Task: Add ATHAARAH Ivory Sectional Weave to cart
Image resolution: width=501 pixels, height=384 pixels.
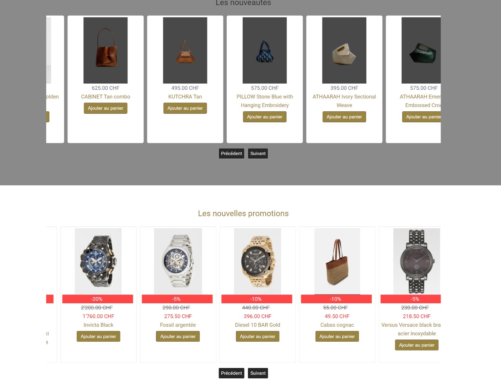Action: 344,117
